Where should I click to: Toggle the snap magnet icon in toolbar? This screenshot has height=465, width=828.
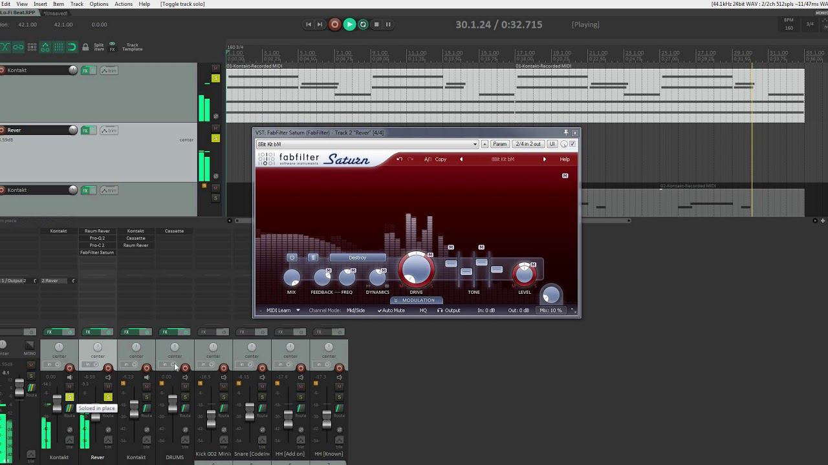(72, 47)
